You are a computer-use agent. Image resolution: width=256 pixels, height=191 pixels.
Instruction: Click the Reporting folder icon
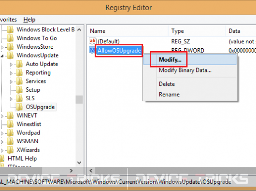coord(19,72)
